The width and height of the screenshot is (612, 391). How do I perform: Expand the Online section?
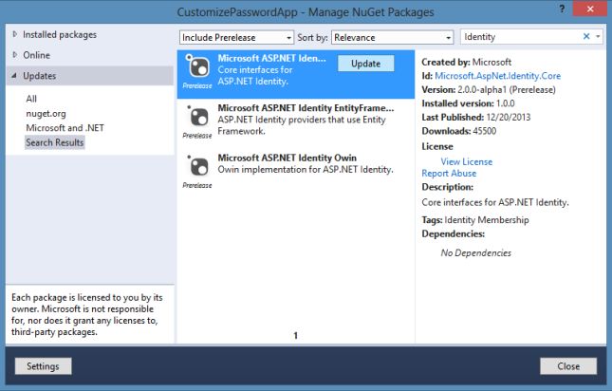pyautogui.click(x=15, y=55)
